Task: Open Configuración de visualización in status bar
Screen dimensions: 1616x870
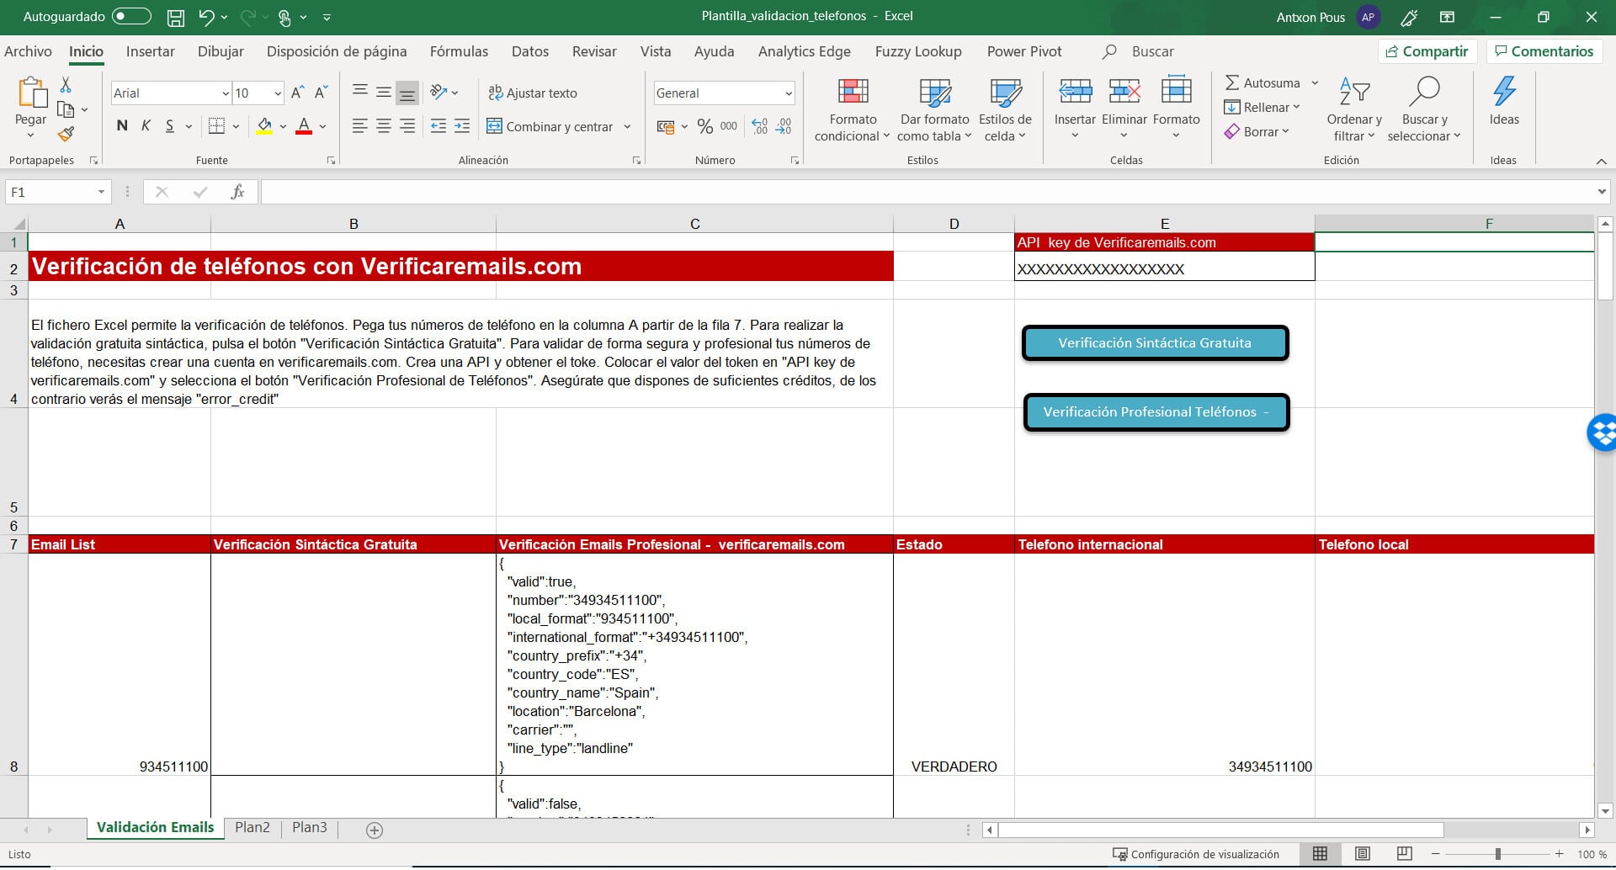Action: [1196, 854]
